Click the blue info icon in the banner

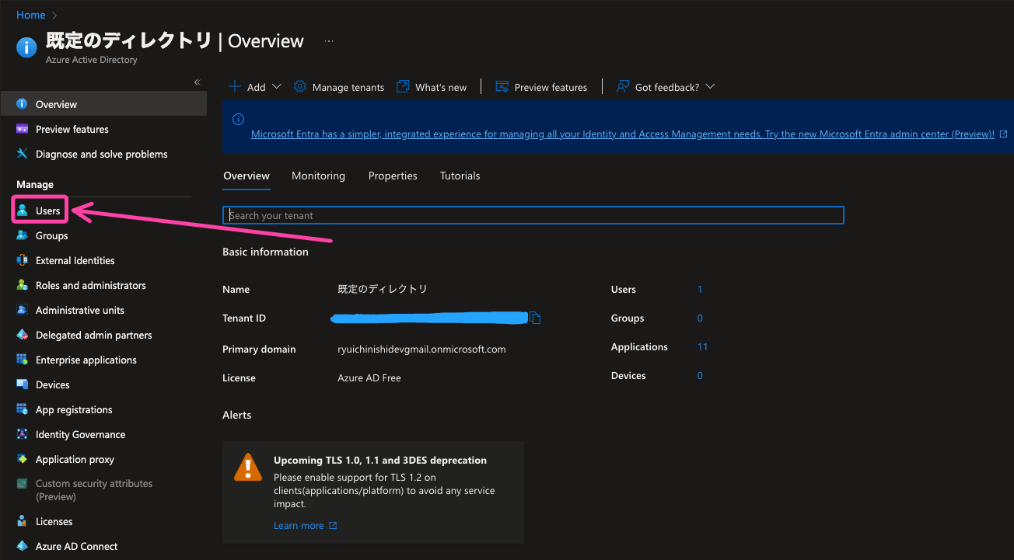click(238, 119)
